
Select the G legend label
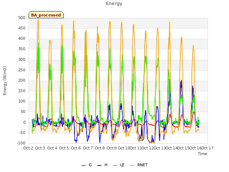(90, 165)
